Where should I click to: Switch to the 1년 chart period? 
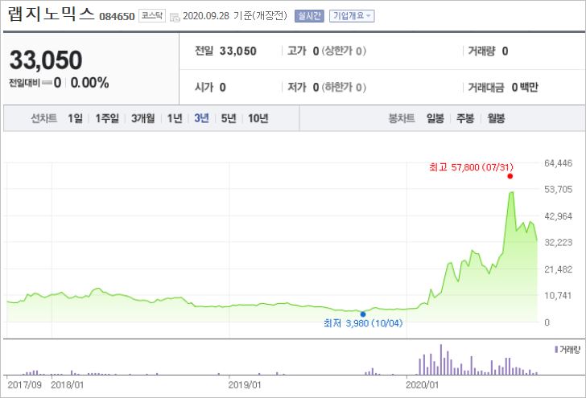point(175,119)
